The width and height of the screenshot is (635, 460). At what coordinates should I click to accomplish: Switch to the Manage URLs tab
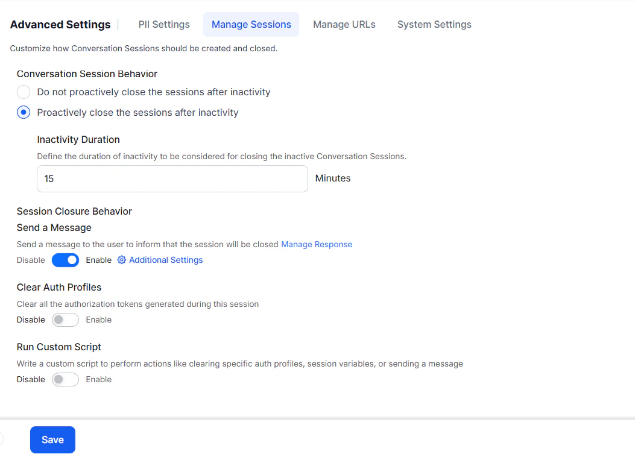tap(344, 24)
